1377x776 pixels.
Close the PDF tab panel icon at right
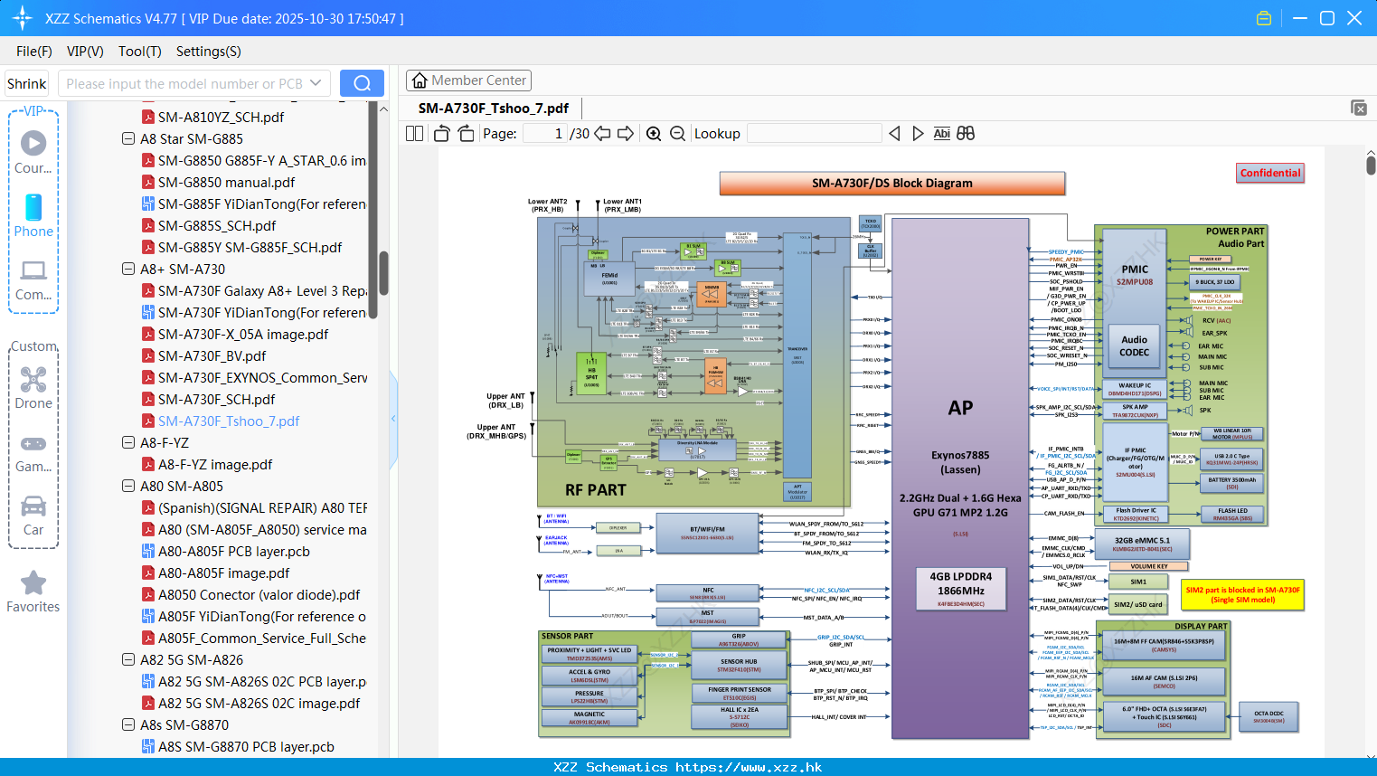click(x=1359, y=108)
